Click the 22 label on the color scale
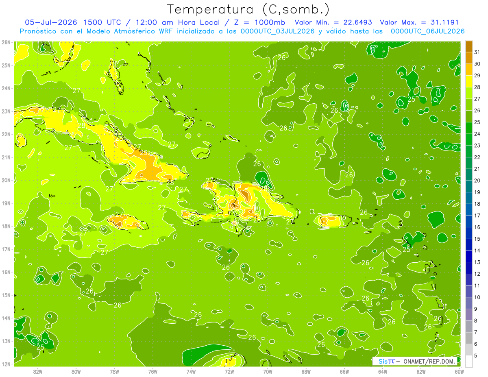This screenshot has width=488, height=377. (x=477, y=157)
